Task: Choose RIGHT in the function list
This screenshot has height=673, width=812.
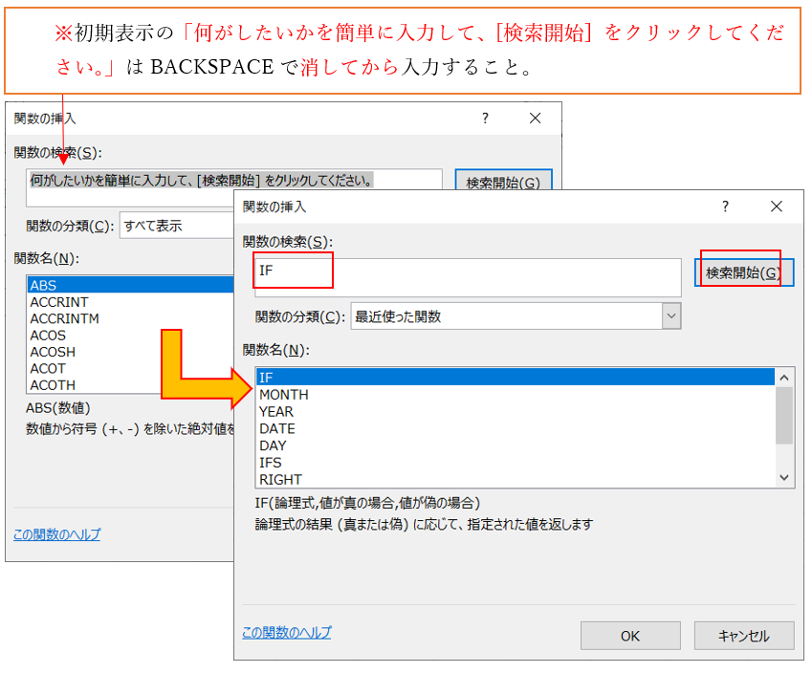Action: [x=280, y=480]
